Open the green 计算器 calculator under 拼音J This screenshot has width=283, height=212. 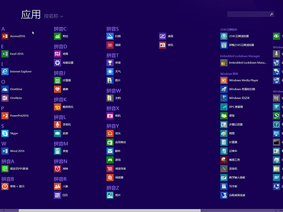[x=62, y=80]
